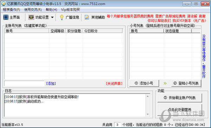Click log line 本软件能帮助您快速升级空间等级
The width and height of the screenshot is (211, 128).
[x=41, y=97]
